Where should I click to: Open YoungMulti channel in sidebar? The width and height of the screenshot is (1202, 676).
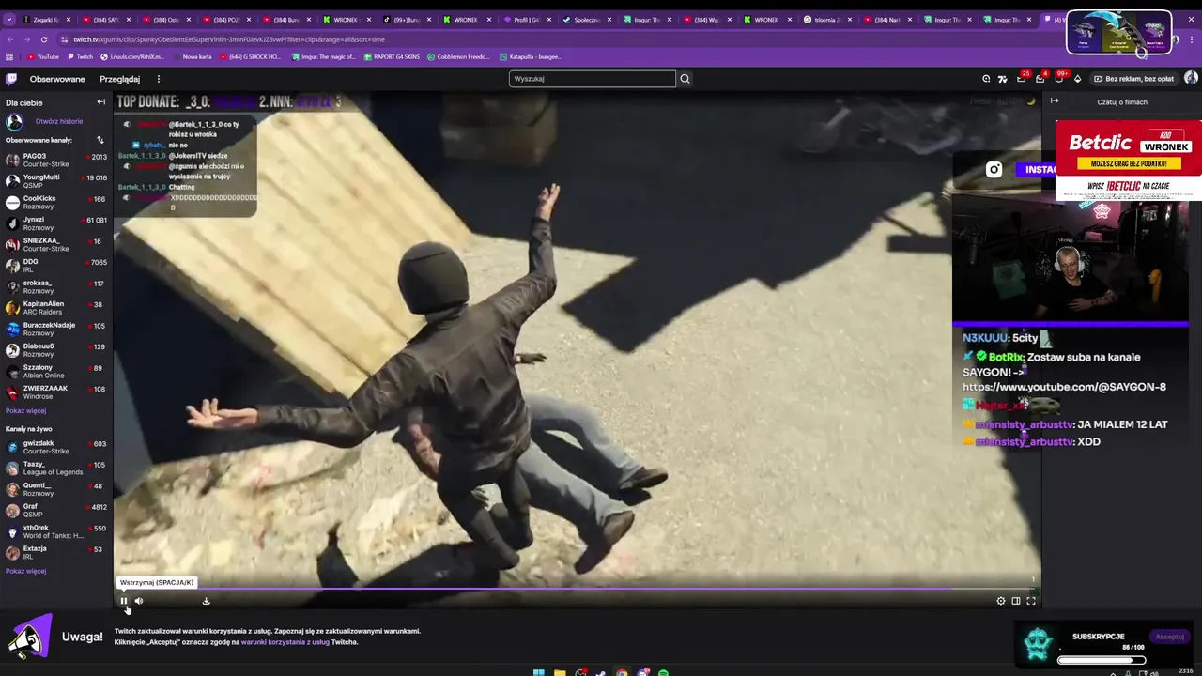(56, 181)
